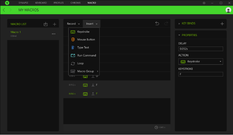Go forward with the right arrow

[x=10, y=10]
